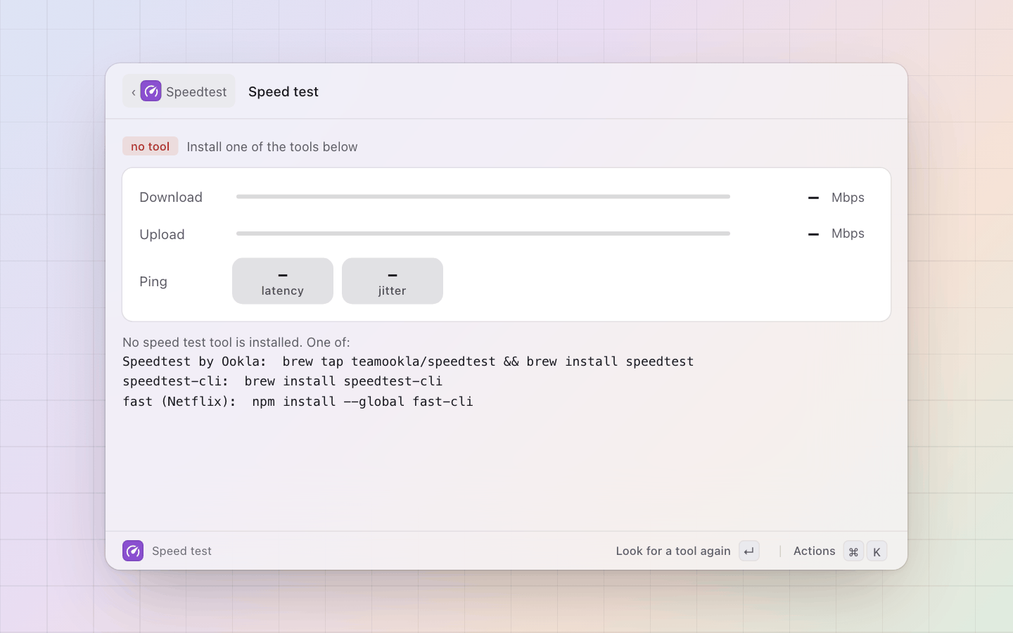
Task: Click the 'Speedtest by Ookla' install line
Action: coord(408,362)
